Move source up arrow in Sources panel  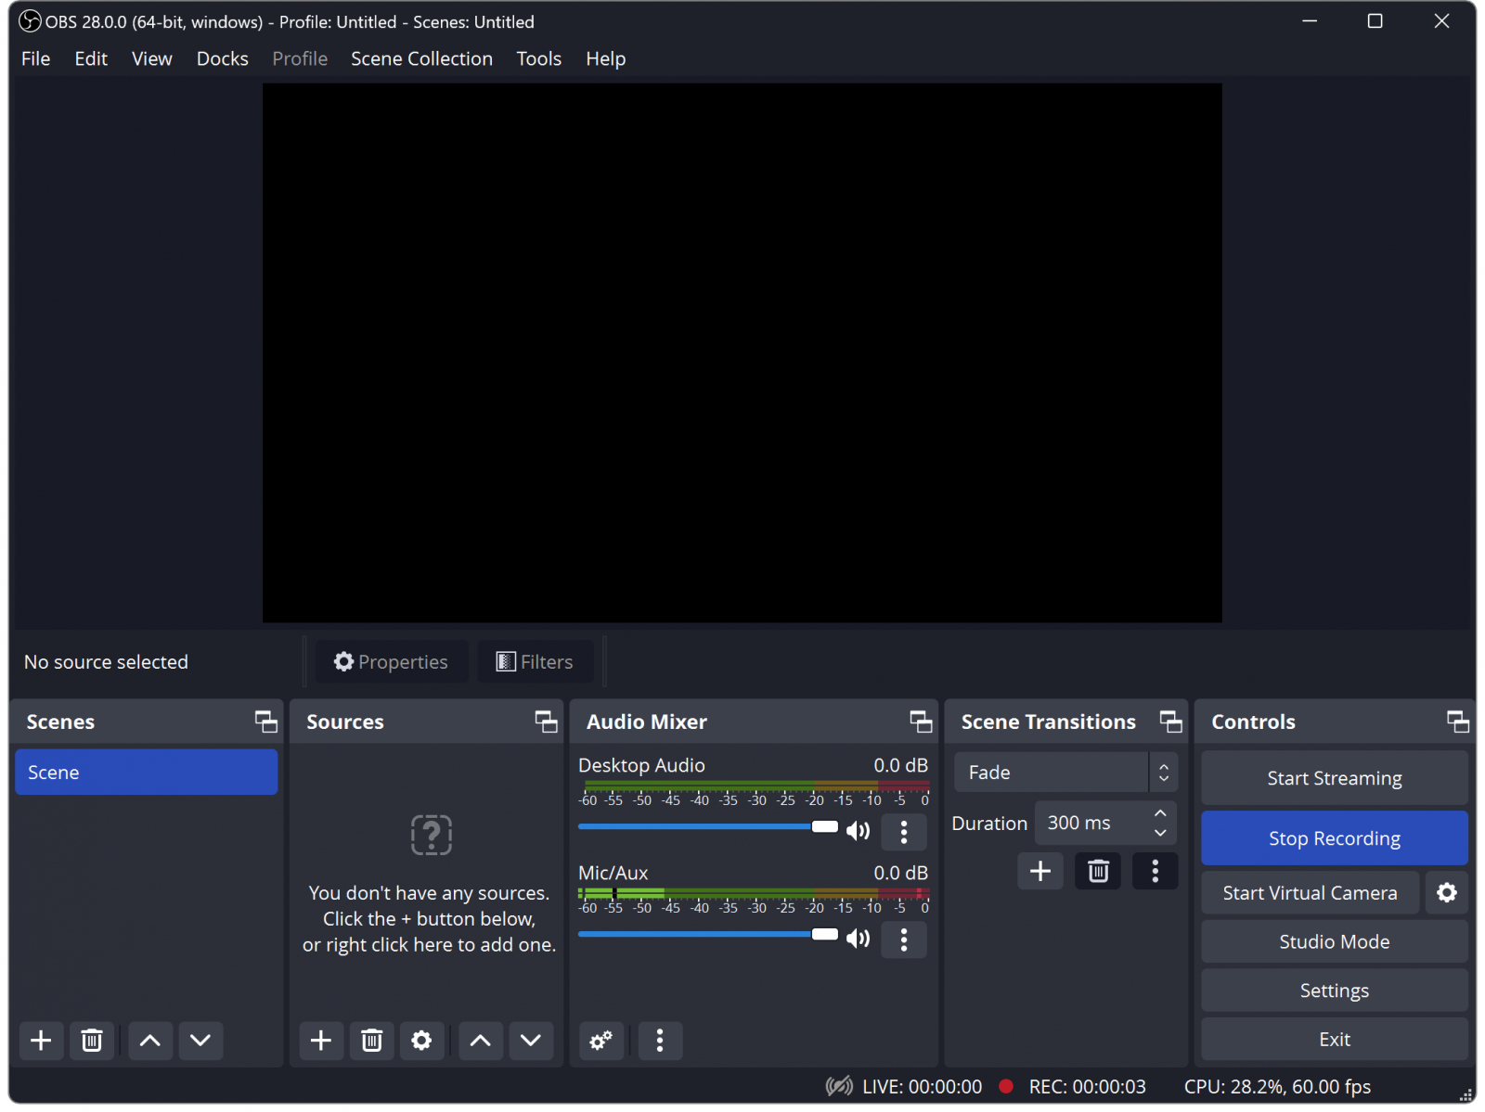click(481, 1040)
